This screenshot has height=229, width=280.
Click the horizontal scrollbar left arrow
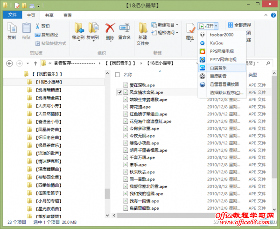[114, 215]
